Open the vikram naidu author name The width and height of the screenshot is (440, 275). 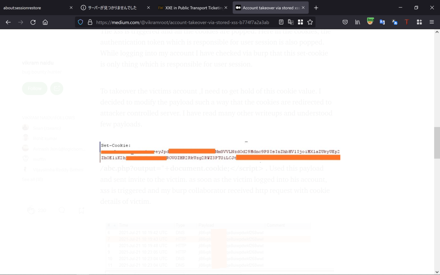point(38,63)
